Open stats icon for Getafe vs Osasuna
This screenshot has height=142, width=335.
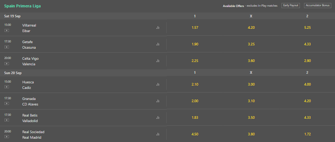(158, 44)
